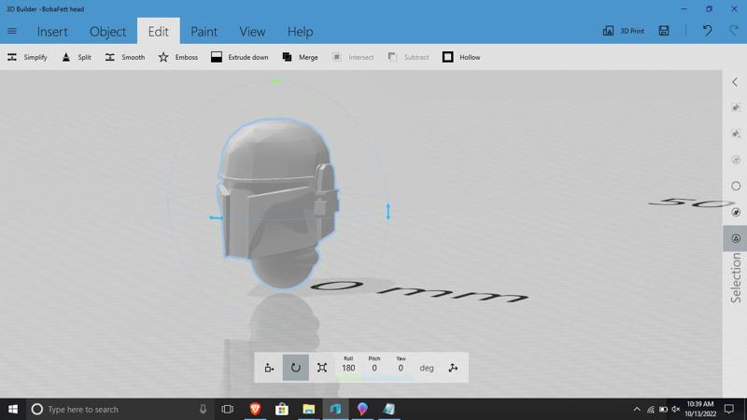Open the View tab

pos(252,32)
